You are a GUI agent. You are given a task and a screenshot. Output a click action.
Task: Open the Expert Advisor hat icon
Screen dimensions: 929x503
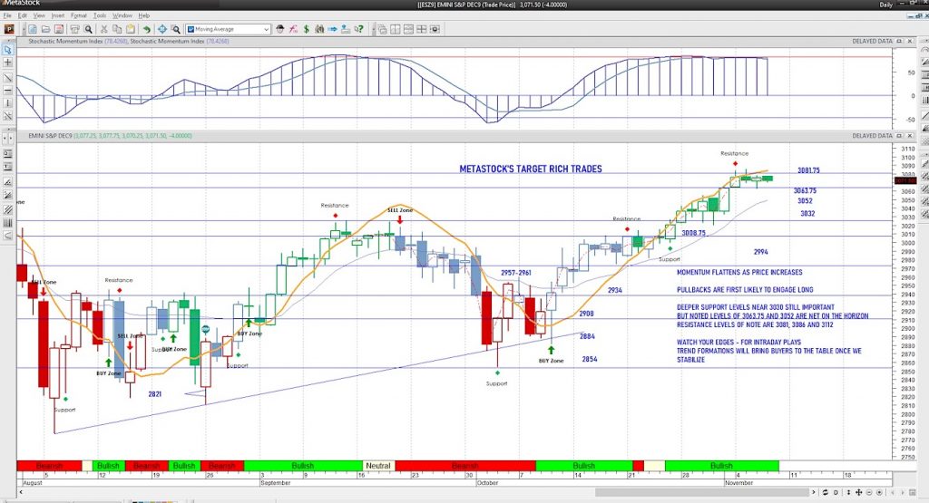[x=279, y=29]
